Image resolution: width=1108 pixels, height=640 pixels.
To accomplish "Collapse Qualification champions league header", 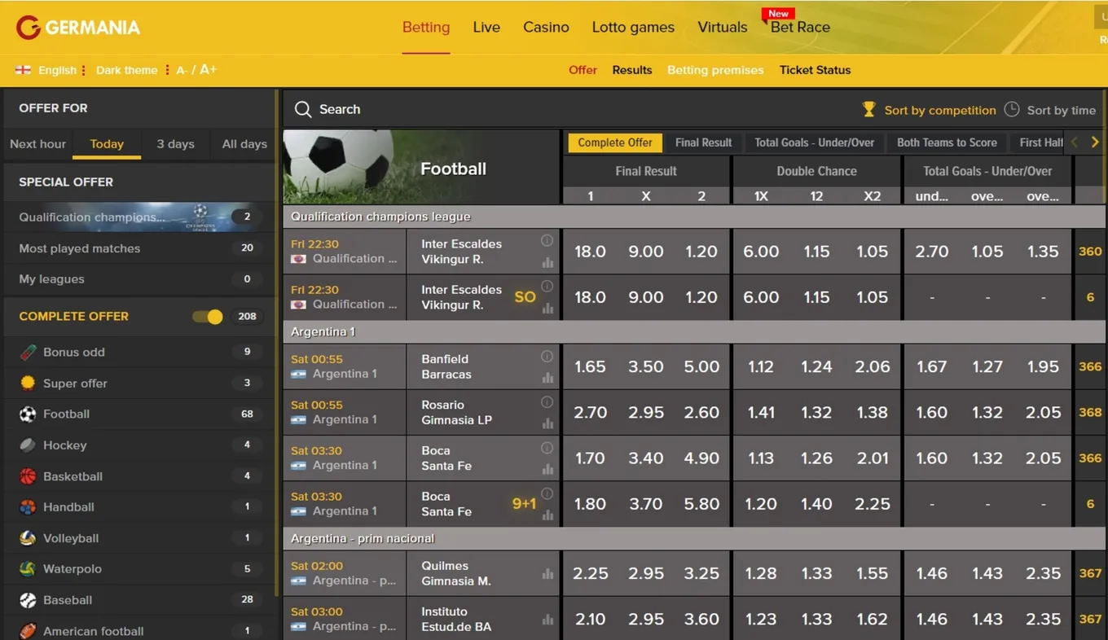I will [x=694, y=217].
